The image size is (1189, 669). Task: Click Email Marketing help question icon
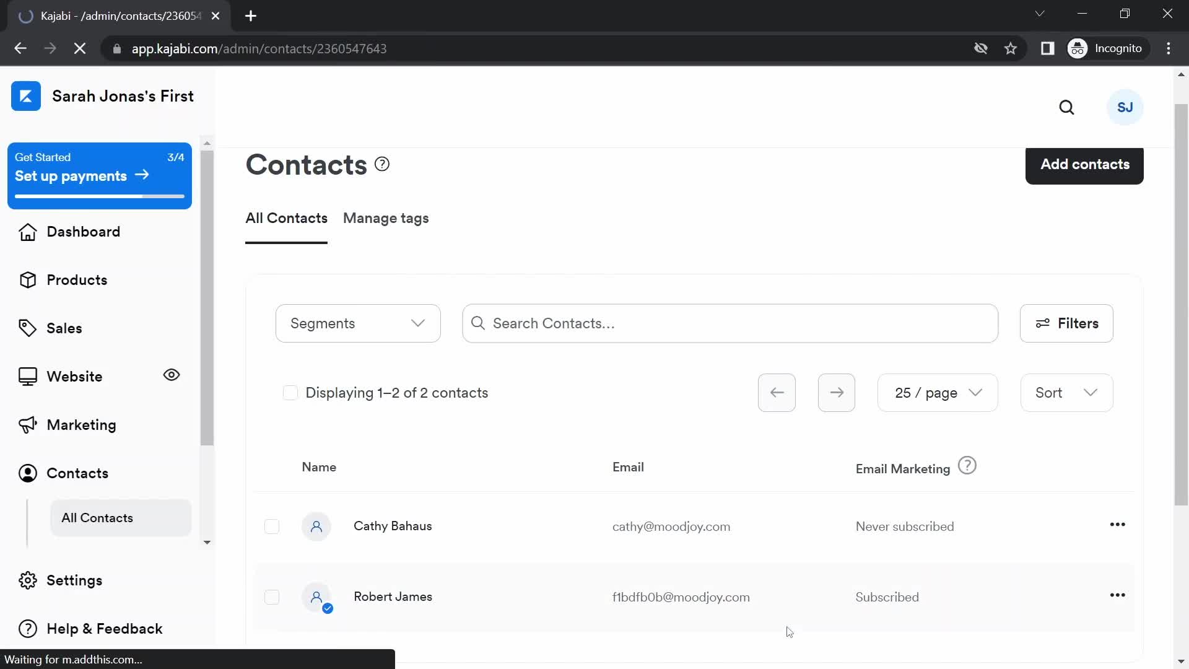point(967,465)
